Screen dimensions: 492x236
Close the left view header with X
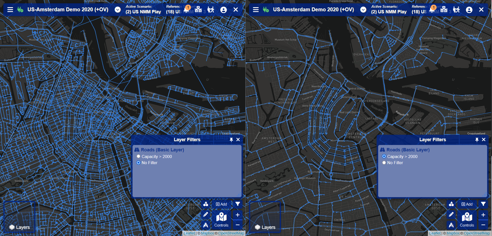(x=236, y=10)
